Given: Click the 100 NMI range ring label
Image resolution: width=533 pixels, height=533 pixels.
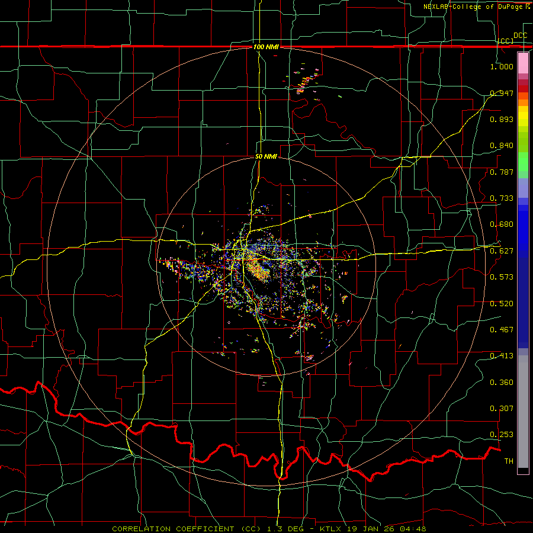Looking at the screenshot, I should point(266,47).
